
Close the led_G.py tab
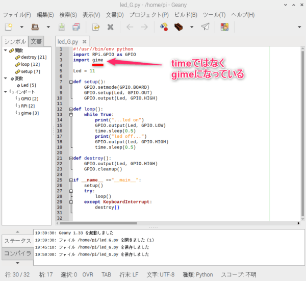coord(84,41)
